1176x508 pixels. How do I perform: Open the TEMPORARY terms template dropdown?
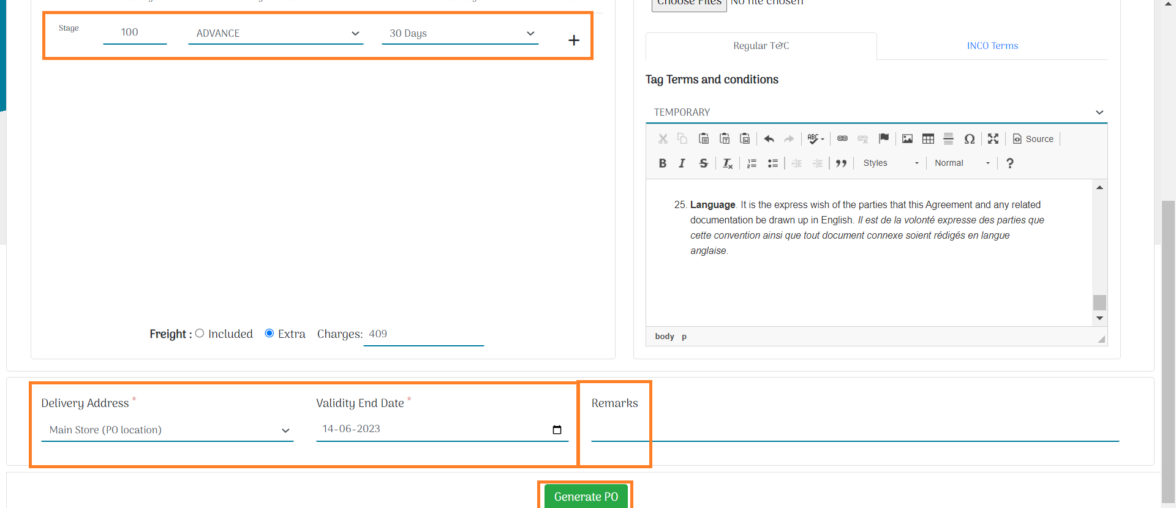click(x=876, y=113)
